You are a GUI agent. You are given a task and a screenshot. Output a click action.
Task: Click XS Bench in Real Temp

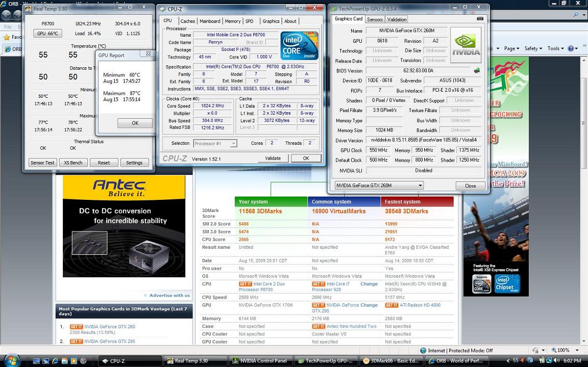coord(73,163)
